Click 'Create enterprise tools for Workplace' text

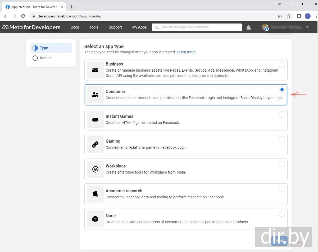pyautogui.click(x=146, y=172)
